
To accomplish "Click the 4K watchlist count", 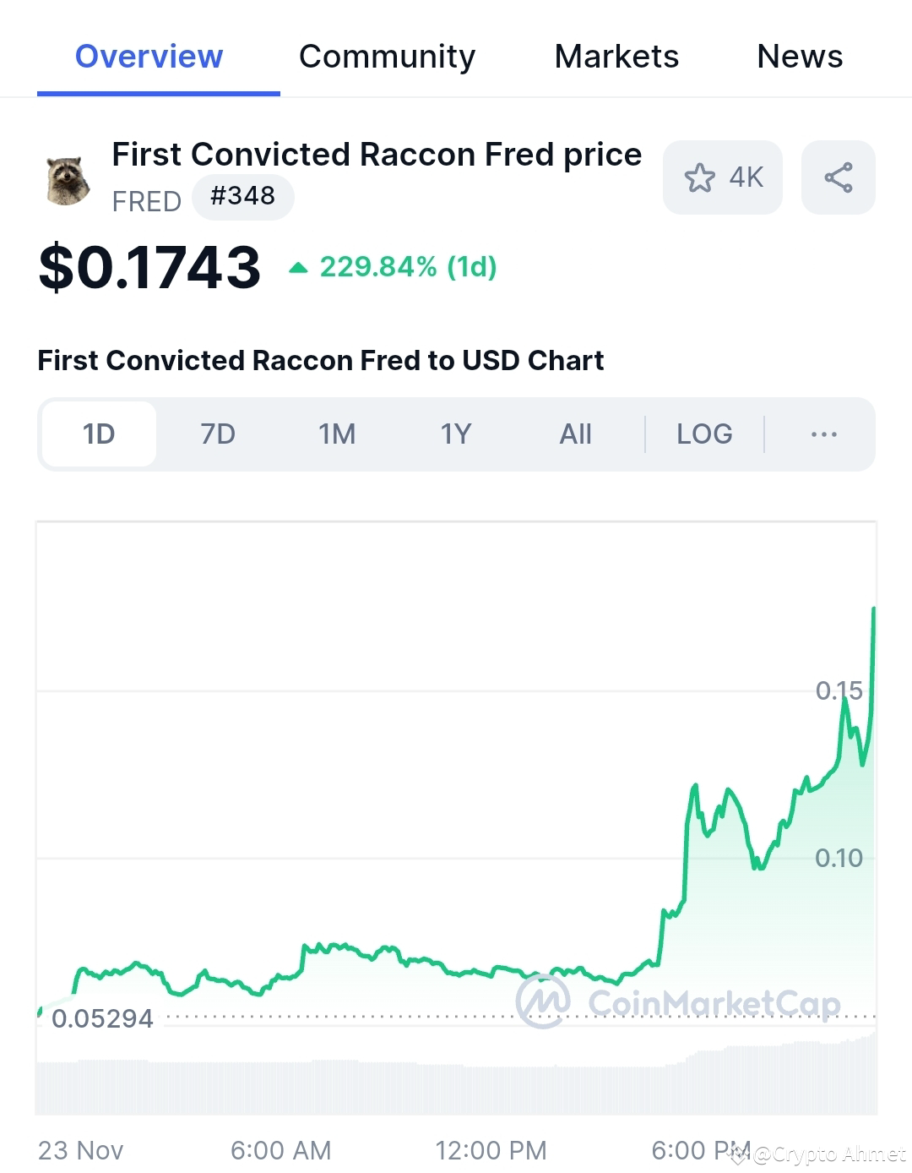I will pyautogui.click(x=744, y=177).
